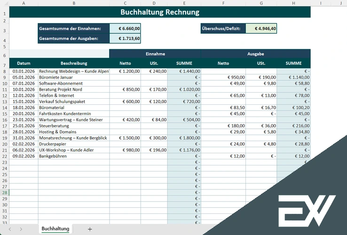The image size is (347, 235).
Task: Select income netto € 850,00
Action: point(125,89)
